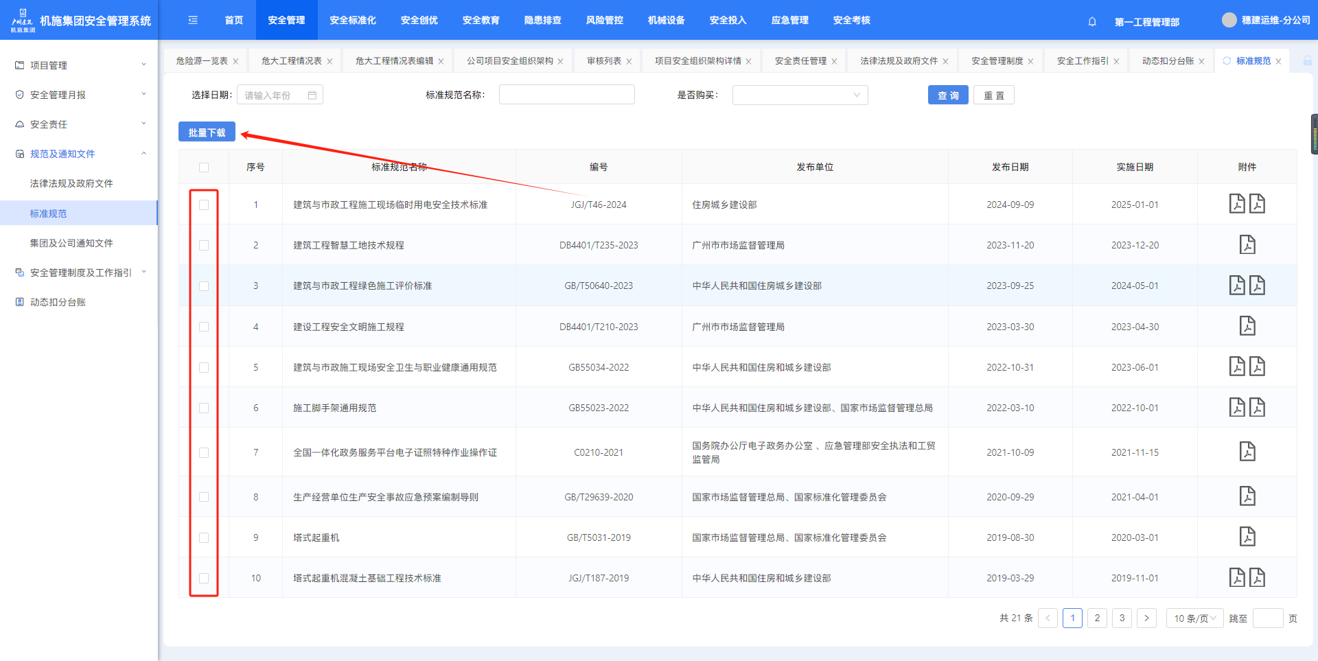Open PDF attachment for 建设工程安全文明施工规程
Screen dimensions: 1318x661
[x=1247, y=326]
